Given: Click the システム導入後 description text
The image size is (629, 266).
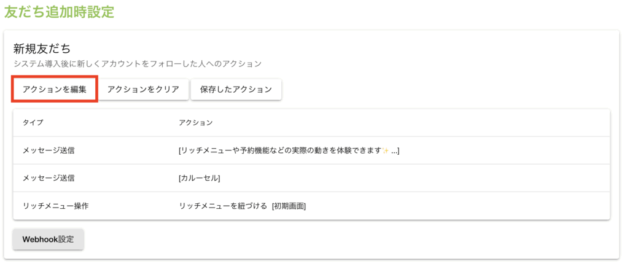Looking at the screenshot, I should pos(138,63).
